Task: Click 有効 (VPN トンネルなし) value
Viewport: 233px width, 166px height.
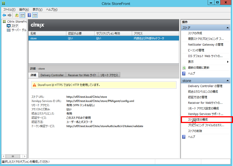Action: (81, 105)
